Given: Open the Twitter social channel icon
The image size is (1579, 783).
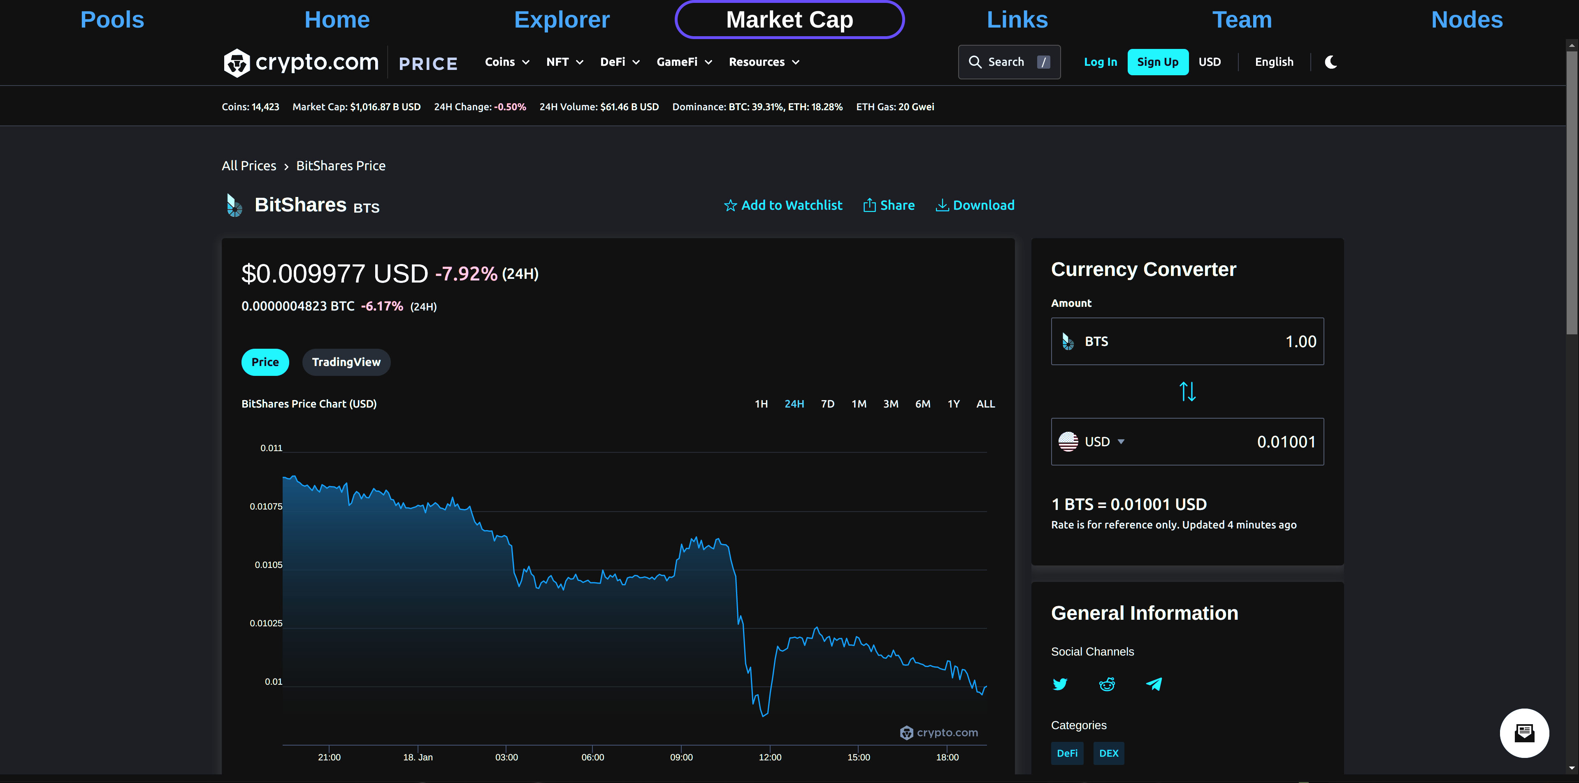Looking at the screenshot, I should point(1060,684).
